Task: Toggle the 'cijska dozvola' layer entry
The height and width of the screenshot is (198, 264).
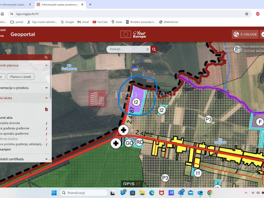Action: click(x=10, y=123)
